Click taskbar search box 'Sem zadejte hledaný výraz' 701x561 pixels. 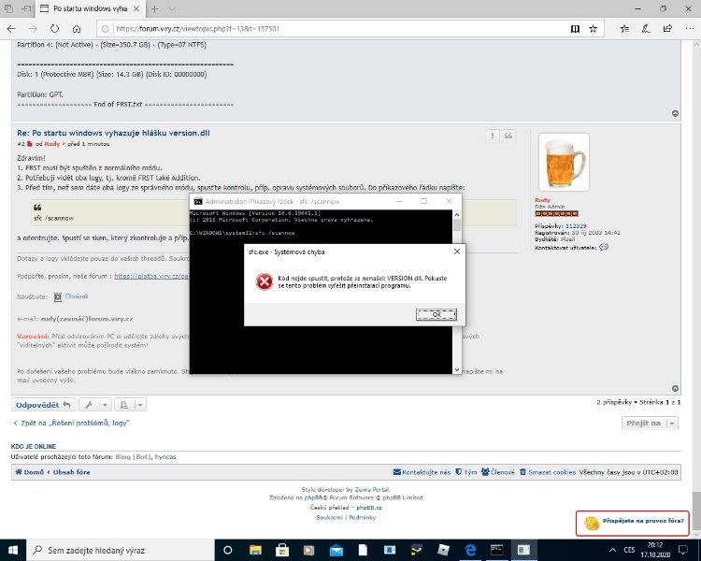[x=121, y=550]
